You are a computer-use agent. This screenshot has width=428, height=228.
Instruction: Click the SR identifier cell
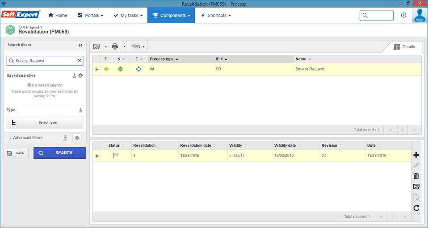(254, 69)
